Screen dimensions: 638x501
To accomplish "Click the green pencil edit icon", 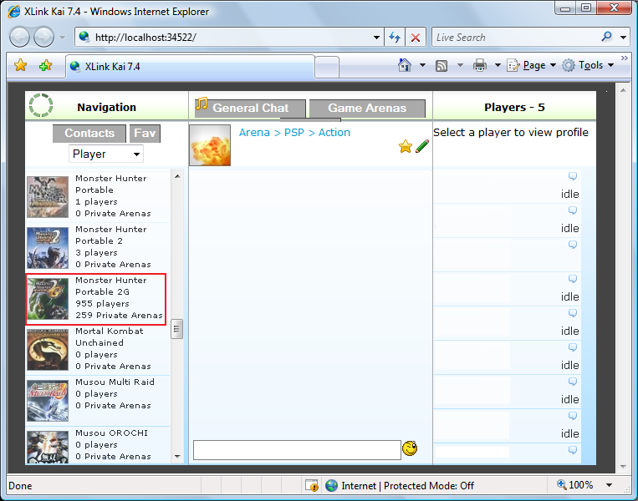I will pyautogui.click(x=422, y=146).
